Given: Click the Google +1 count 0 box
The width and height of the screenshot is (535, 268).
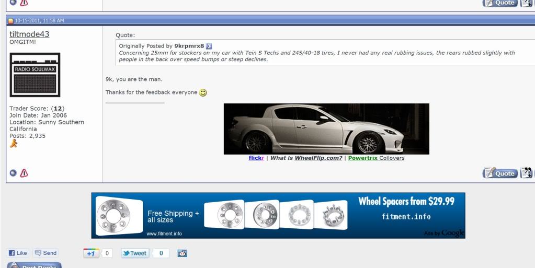Looking at the screenshot, I should (107, 253).
